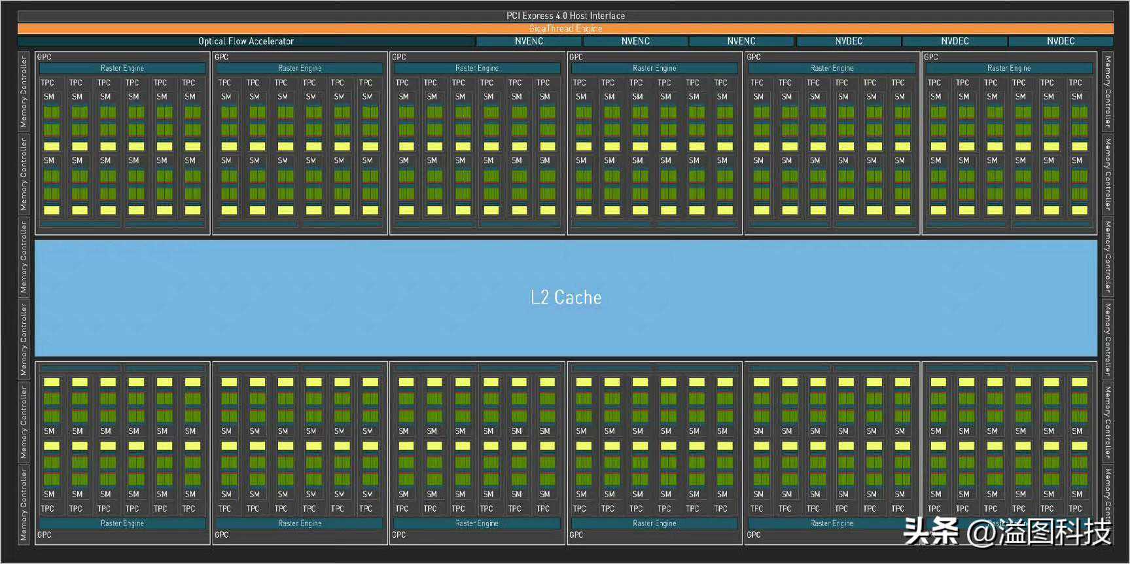
Task: Click the L2 Cache label text
Action: (566, 298)
